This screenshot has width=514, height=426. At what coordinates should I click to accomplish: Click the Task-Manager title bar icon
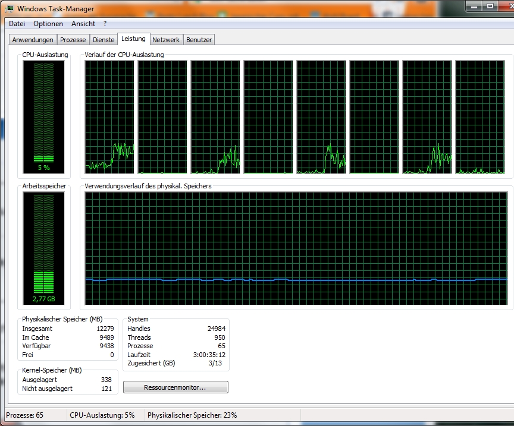(10, 8)
